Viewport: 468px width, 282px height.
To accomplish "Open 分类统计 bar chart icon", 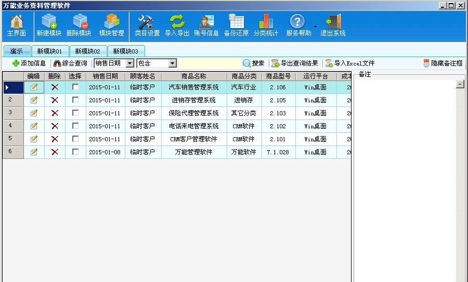I will point(266,22).
